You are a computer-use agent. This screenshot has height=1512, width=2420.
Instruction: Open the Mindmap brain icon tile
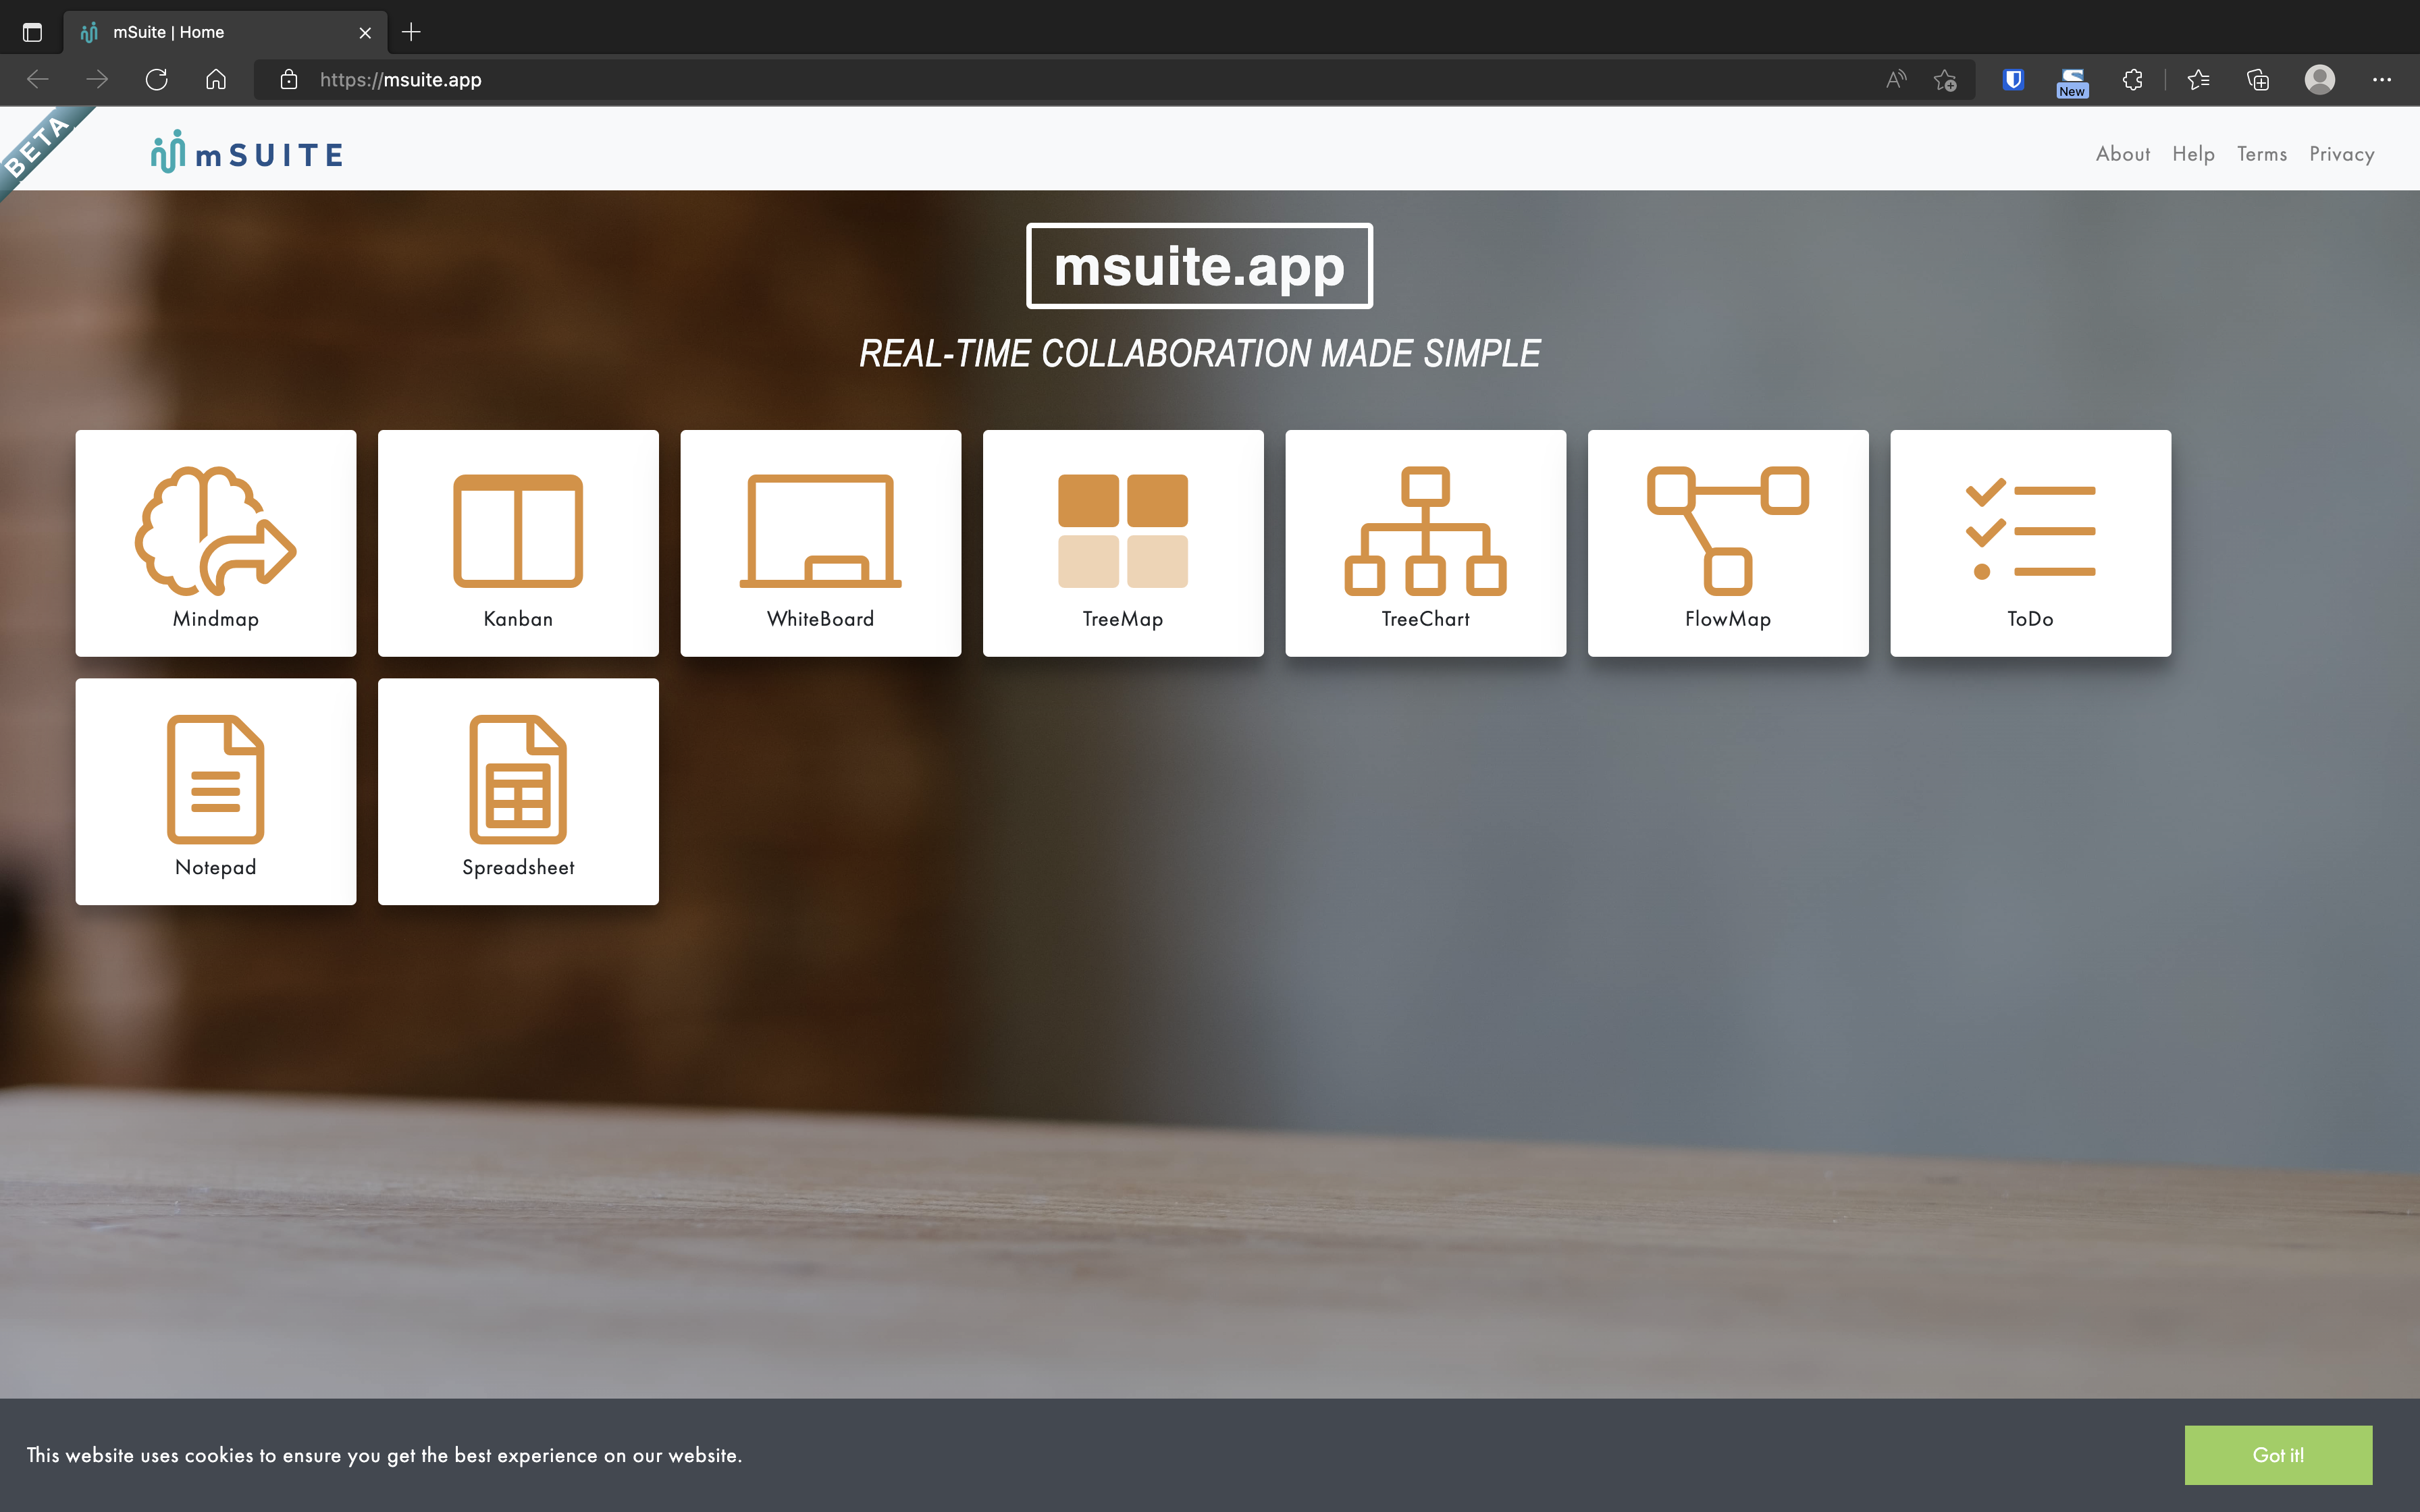coord(215,542)
